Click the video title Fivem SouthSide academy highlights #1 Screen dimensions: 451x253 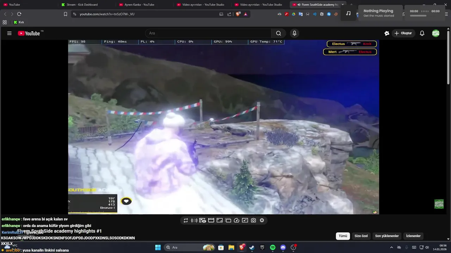coord(59,231)
